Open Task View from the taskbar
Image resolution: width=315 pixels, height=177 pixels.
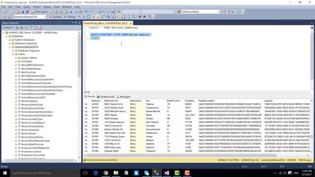point(85,173)
